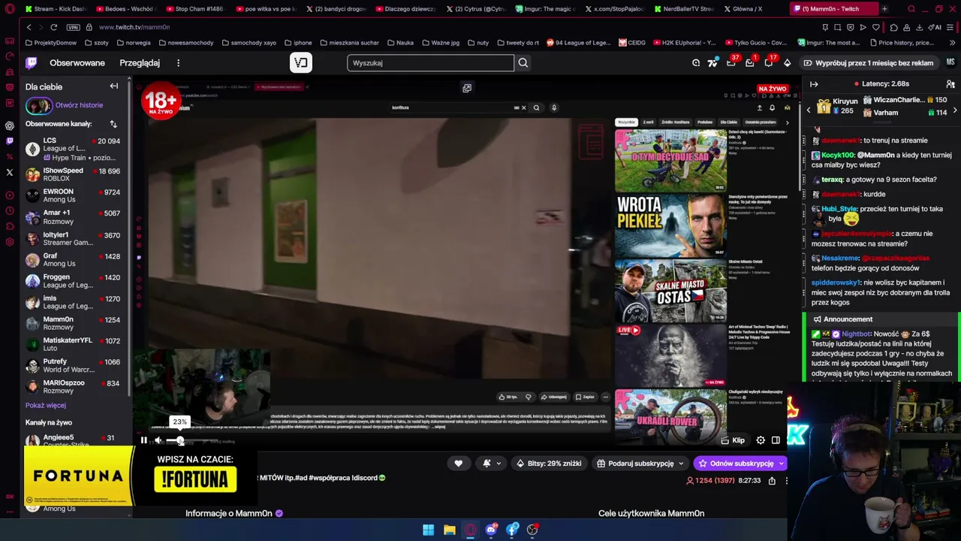Share the stream via share icon
This screenshot has height=541, width=961.
[x=772, y=481]
